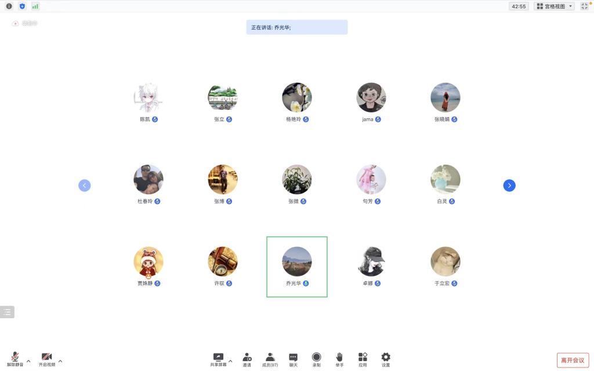Open the 成员(97) members list
The width and height of the screenshot is (594, 371).
point(270,359)
